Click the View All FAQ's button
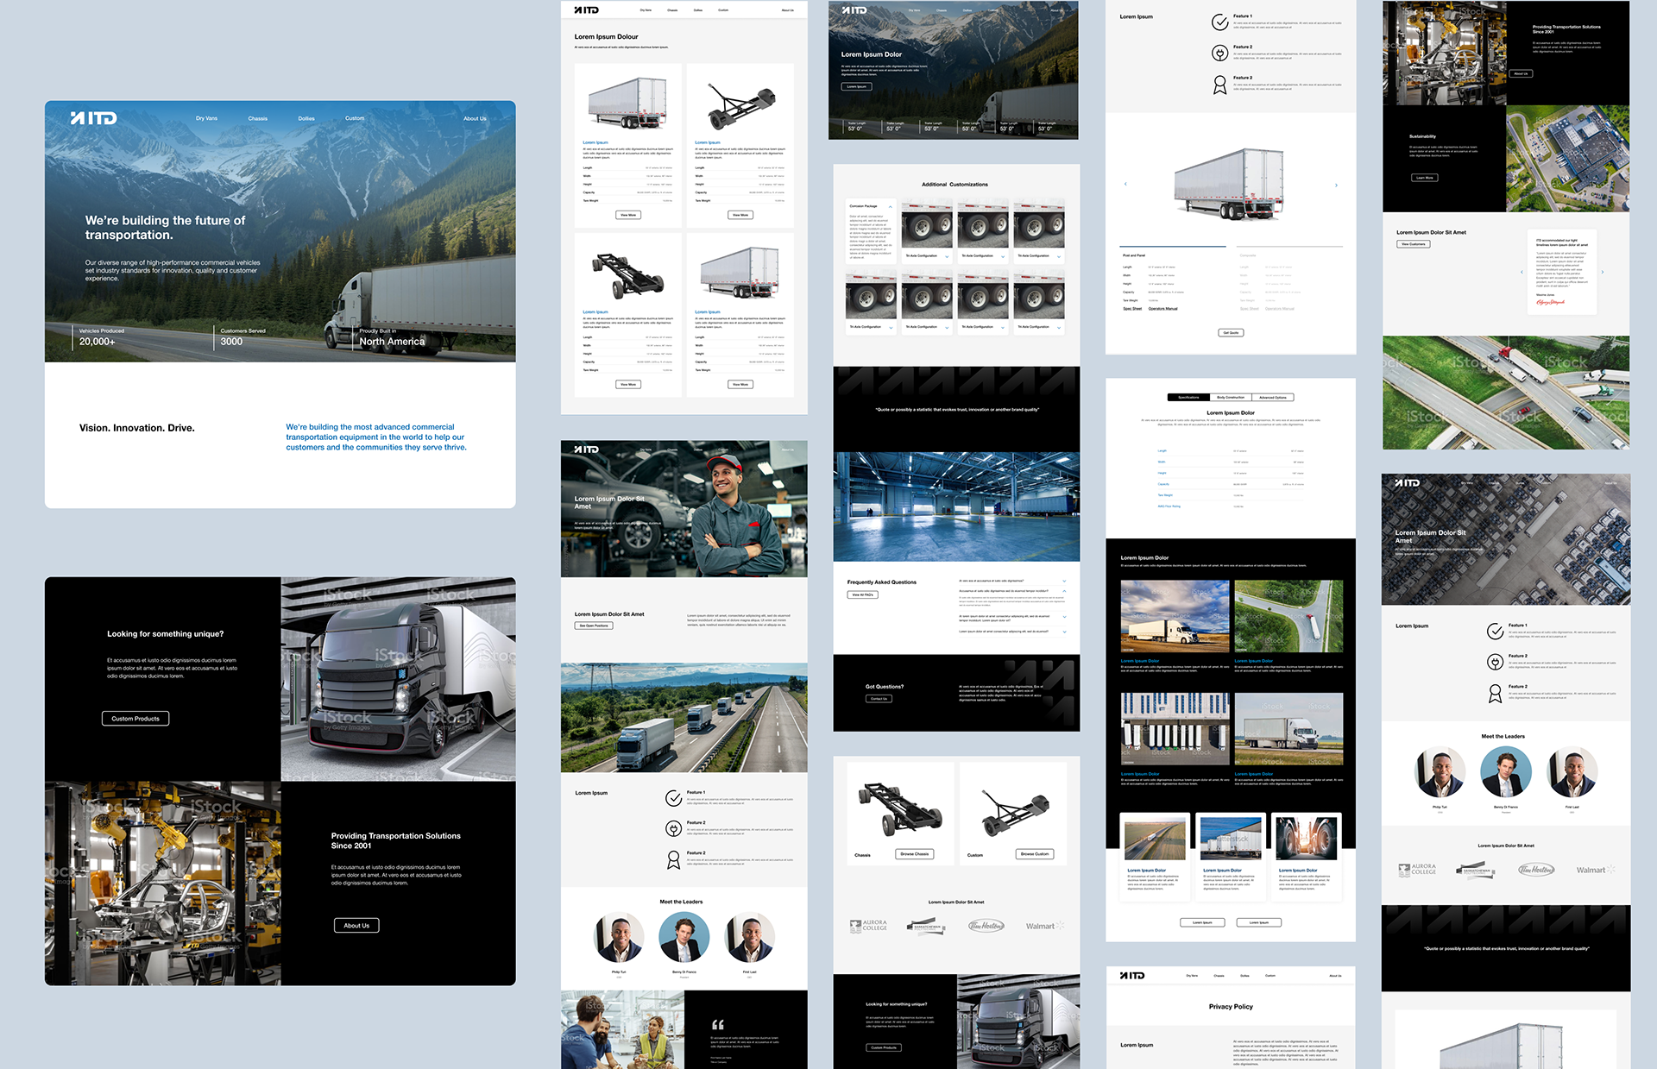1657x1069 pixels. click(863, 594)
